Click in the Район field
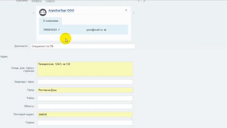The width and height of the screenshot is (227, 128). tap(85, 98)
